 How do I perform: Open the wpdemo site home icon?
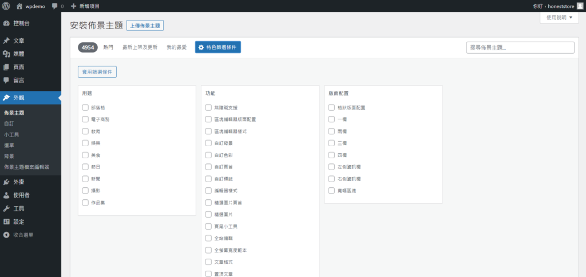(19, 6)
